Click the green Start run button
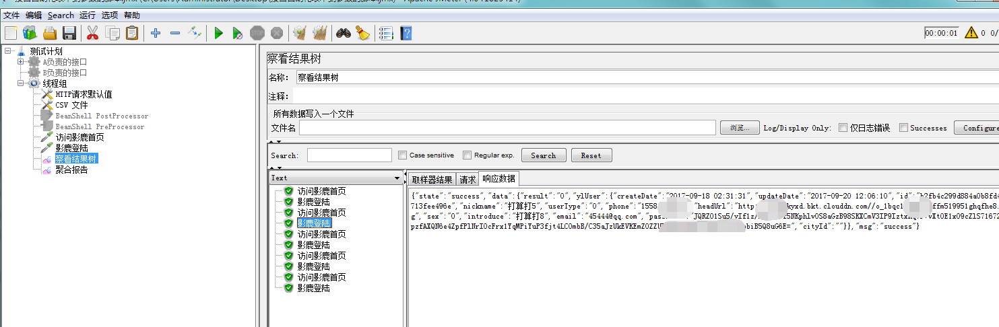The width and height of the screenshot is (999, 327). [x=218, y=33]
